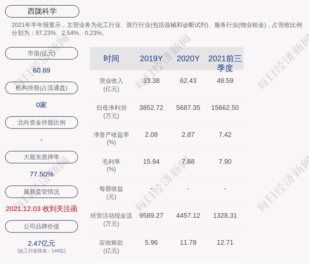Click the 时间 table header cell
This screenshot has width=309, height=264.
(x=111, y=59)
